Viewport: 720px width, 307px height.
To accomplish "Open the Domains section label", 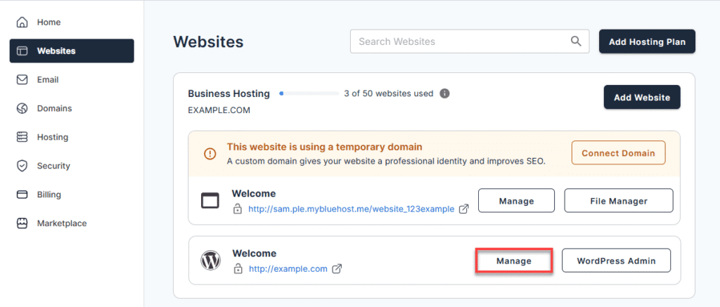I will click(x=54, y=108).
